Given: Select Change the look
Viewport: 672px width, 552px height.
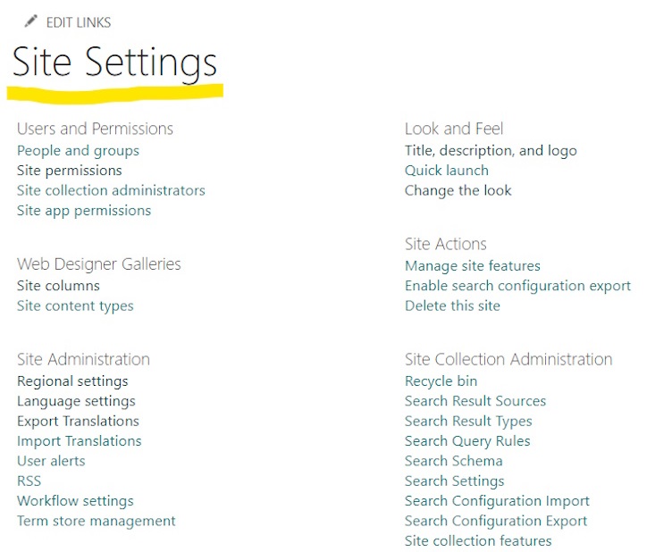Looking at the screenshot, I should pyautogui.click(x=458, y=190).
